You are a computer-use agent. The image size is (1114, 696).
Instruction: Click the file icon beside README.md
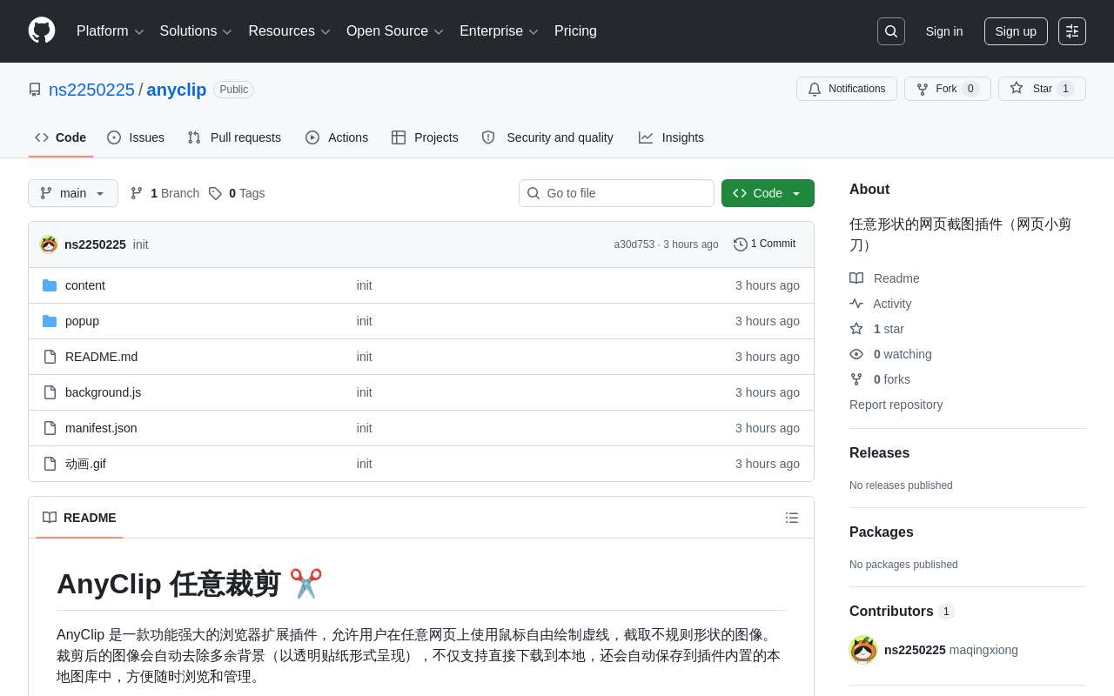coord(50,357)
